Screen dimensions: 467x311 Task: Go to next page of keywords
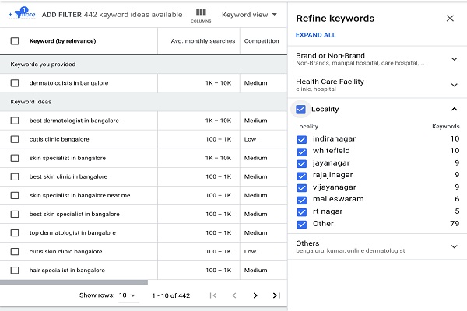(x=255, y=295)
